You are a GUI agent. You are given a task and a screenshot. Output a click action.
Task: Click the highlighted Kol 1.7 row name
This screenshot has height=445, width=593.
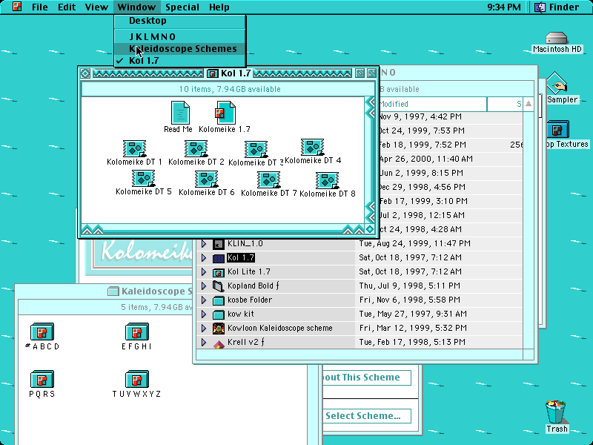pos(241,257)
